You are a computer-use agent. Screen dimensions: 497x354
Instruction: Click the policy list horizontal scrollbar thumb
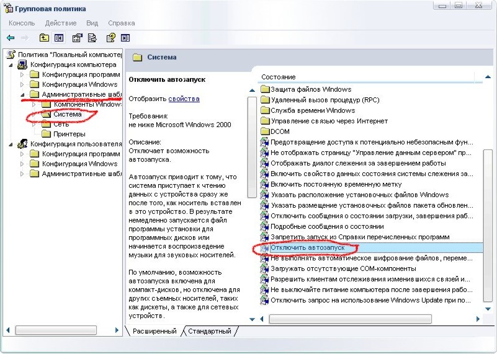(350, 319)
